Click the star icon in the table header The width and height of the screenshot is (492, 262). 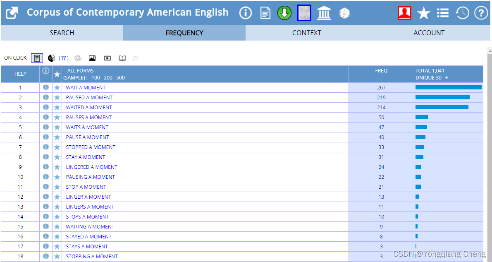57,74
